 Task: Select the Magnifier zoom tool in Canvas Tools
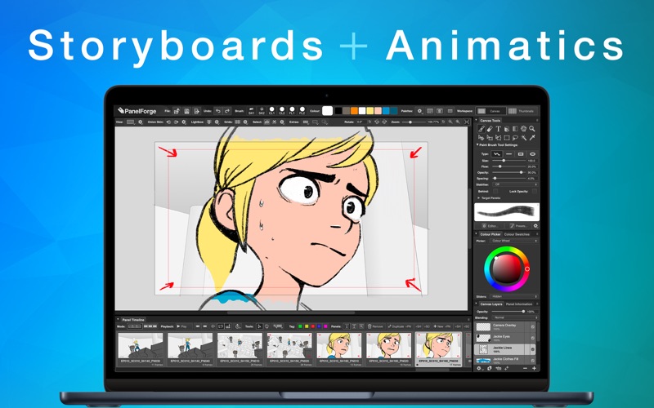(x=532, y=129)
